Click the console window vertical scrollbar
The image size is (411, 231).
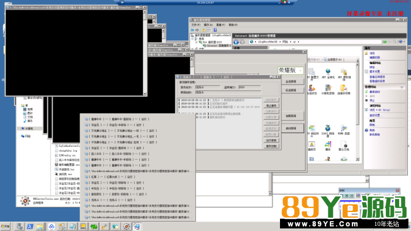(x=144, y=52)
